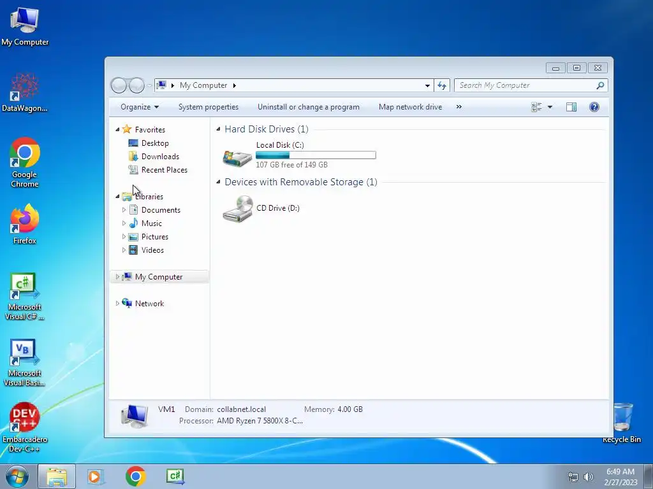Expand the Music library node
The width and height of the screenshot is (653, 489).
tap(124, 223)
